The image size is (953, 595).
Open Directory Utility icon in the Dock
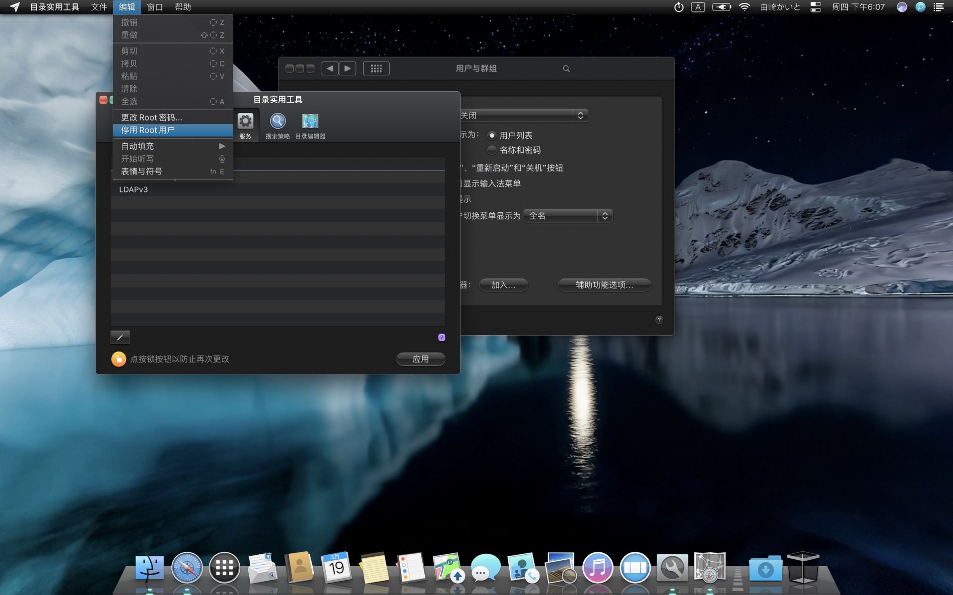[710, 568]
